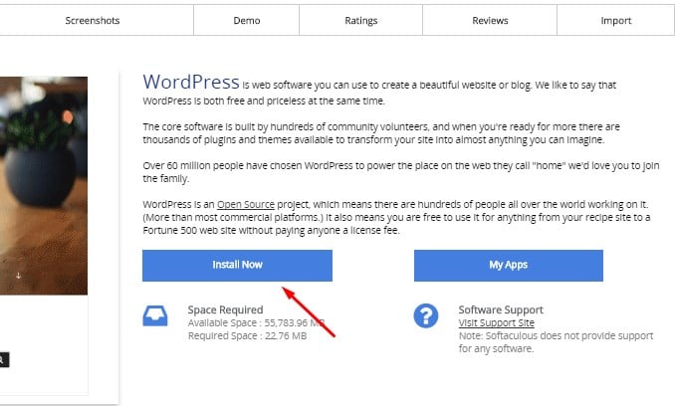Viewport: 675px width, 406px height.
Task: Select the Import tab
Action: [616, 20]
